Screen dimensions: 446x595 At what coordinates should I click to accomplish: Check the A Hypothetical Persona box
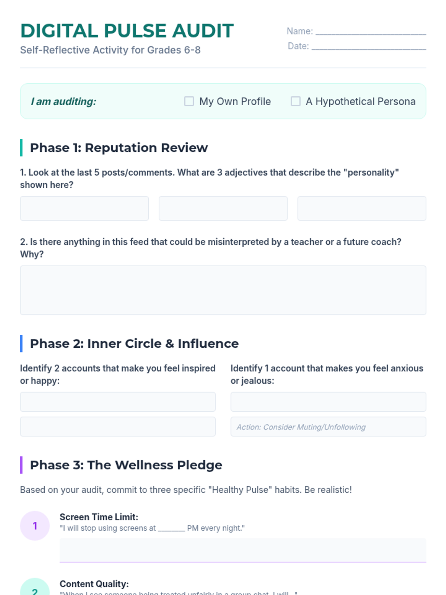coord(295,102)
